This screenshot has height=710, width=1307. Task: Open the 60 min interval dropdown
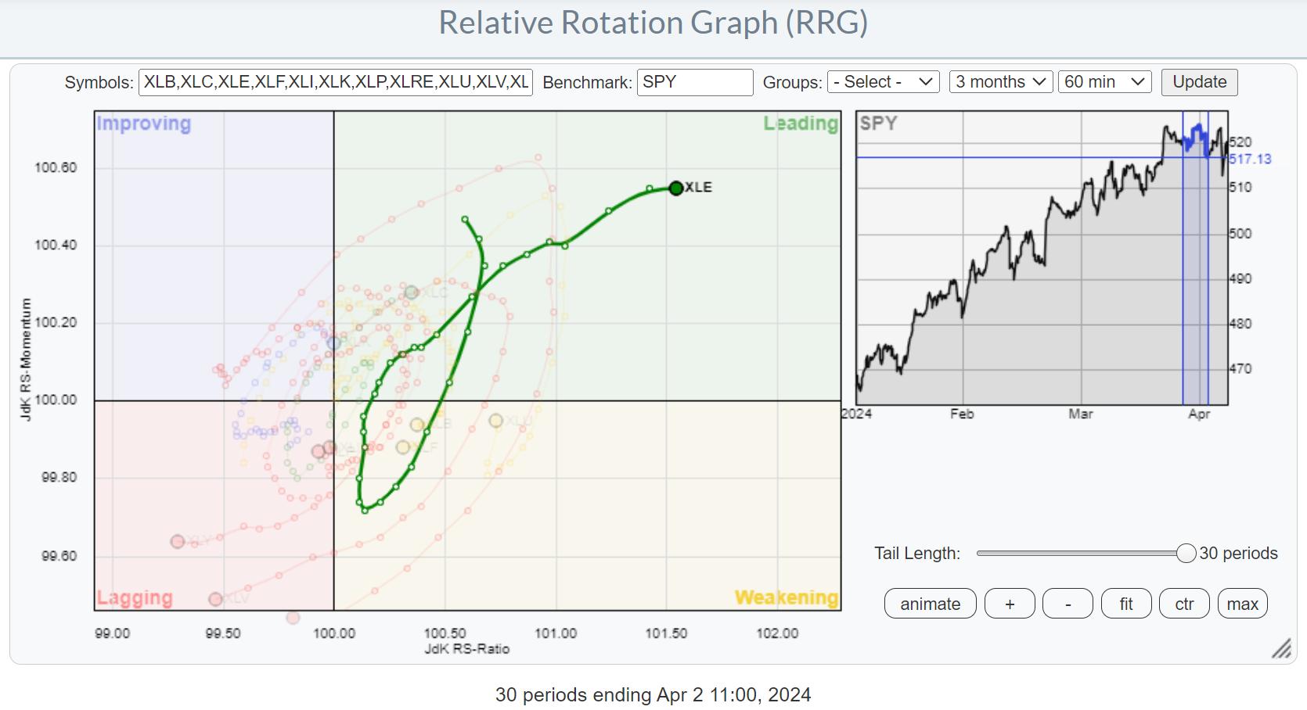point(1104,82)
